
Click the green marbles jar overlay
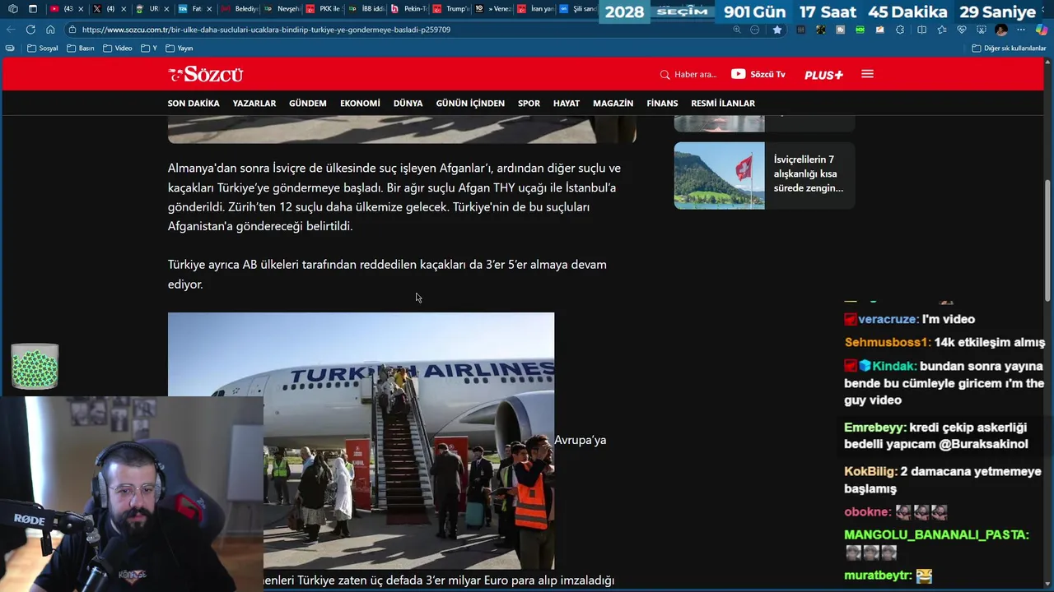pos(35,366)
